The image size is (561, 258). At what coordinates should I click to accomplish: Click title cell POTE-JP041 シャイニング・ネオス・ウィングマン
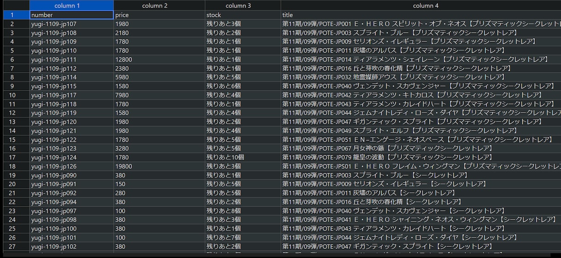tap(421, 220)
